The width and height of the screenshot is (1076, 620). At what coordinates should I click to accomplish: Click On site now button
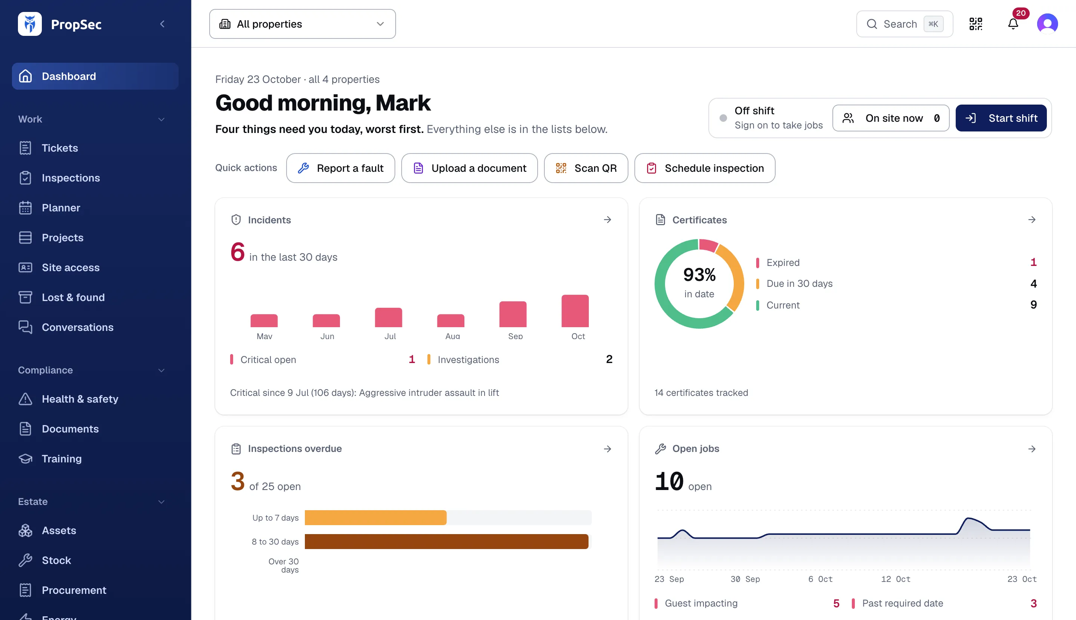coord(891,118)
